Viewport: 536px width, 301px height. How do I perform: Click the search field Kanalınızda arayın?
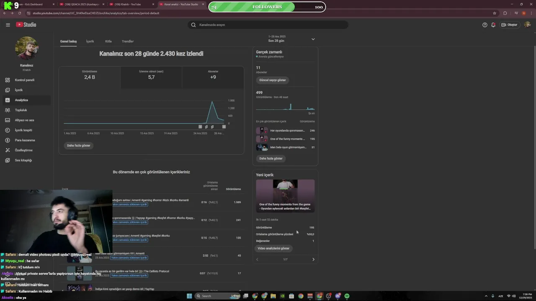coord(268,25)
